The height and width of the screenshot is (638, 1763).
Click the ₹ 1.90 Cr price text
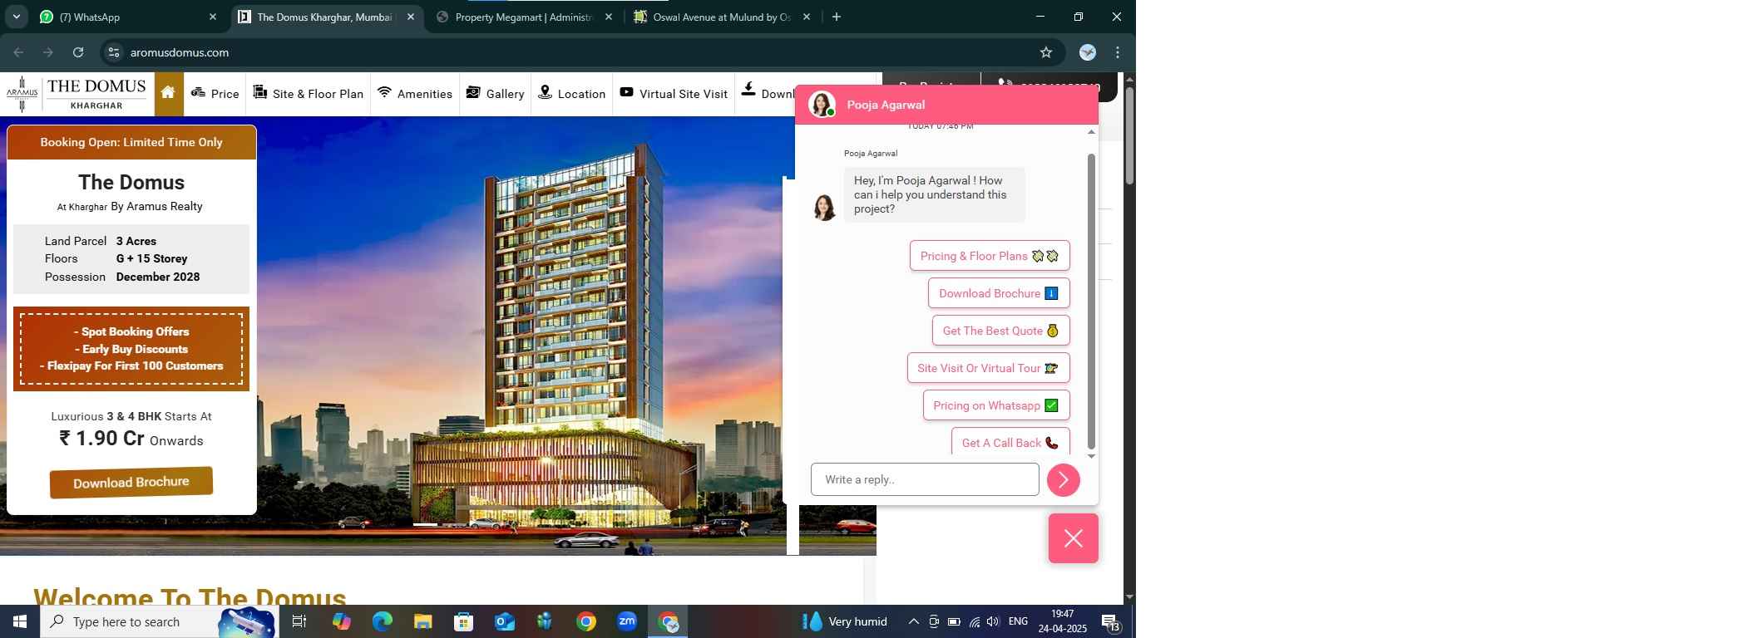101,439
